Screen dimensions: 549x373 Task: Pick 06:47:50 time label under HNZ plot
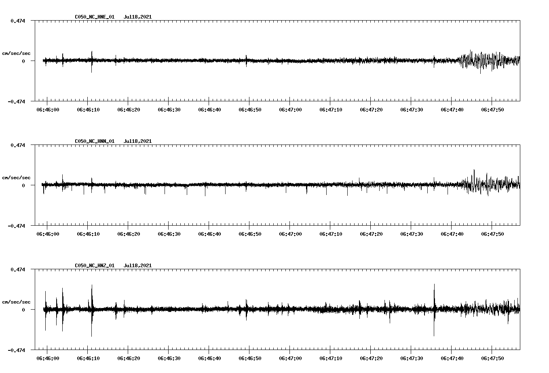(492, 358)
